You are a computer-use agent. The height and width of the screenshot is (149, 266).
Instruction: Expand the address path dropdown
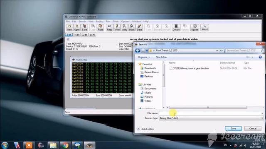217,50
